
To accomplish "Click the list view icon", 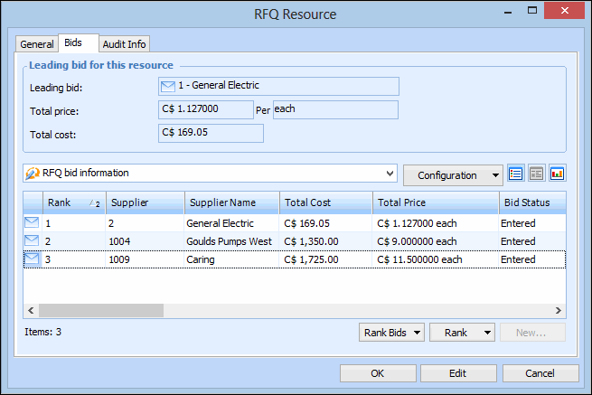I will click(x=516, y=174).
